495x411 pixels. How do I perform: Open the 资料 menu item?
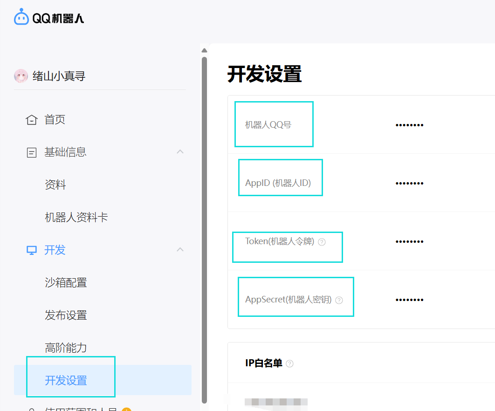(x=55, y=185)
